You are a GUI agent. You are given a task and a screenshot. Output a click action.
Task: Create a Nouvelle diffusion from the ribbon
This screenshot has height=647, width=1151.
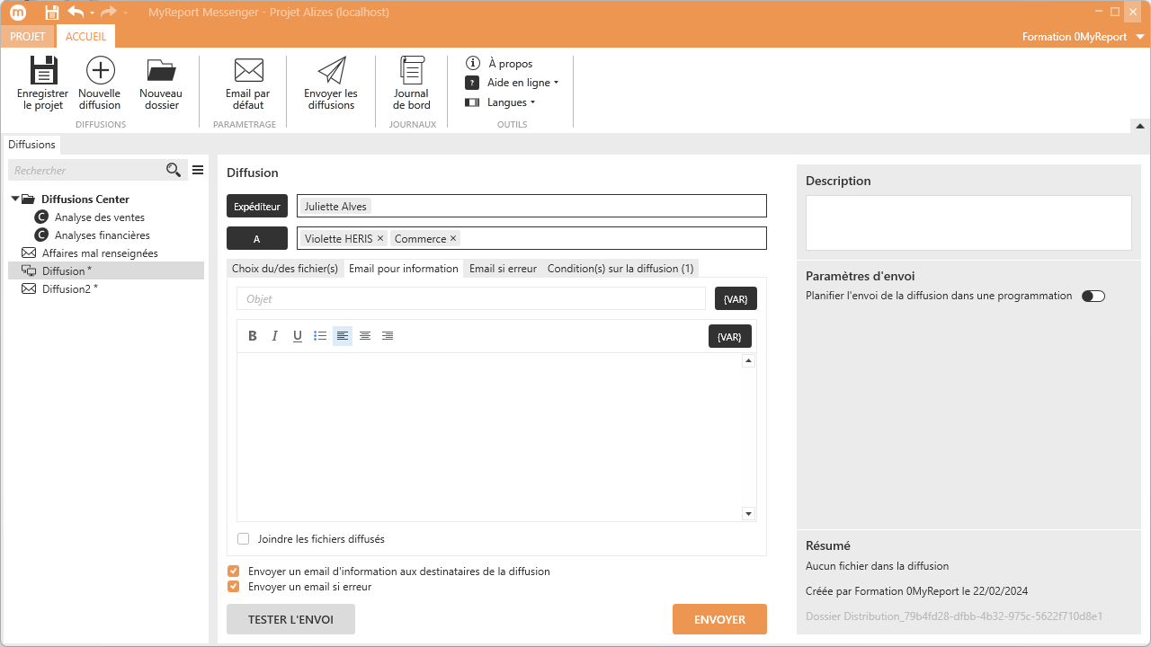100,72
